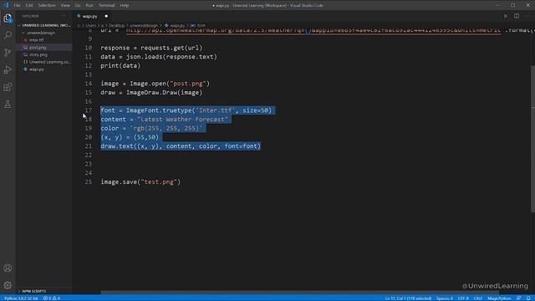Click on the ImageDraw.Draw(image) line
Image resolution: width=535 pixels, height=301 pixels.
click(151, 93)
